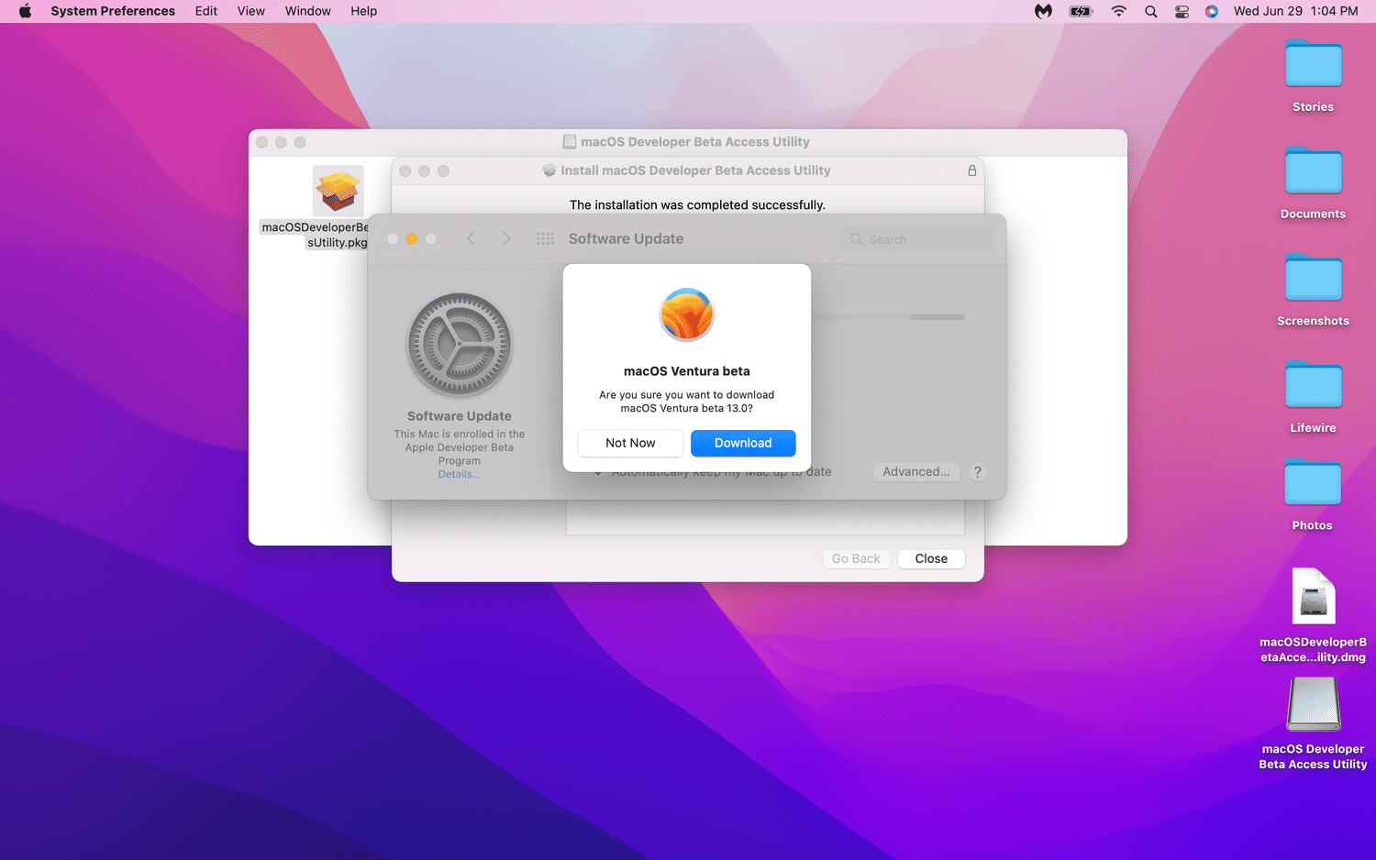Click the Finder window title disk icon
Image resolution: width=1376 pixels, height=860 pixels.
(570, 142)
